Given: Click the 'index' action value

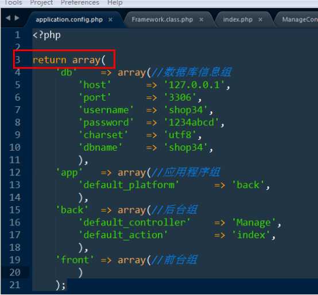Looking at the screenshot, I should click(x=251, y=235).
